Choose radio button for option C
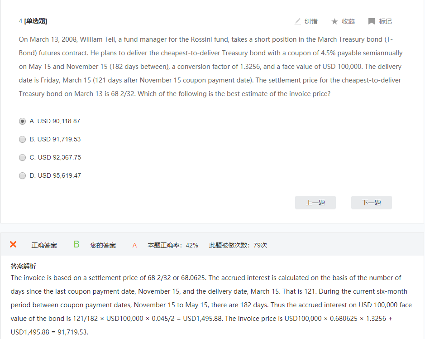The image size is (425, 339). [x=23, y=157]
